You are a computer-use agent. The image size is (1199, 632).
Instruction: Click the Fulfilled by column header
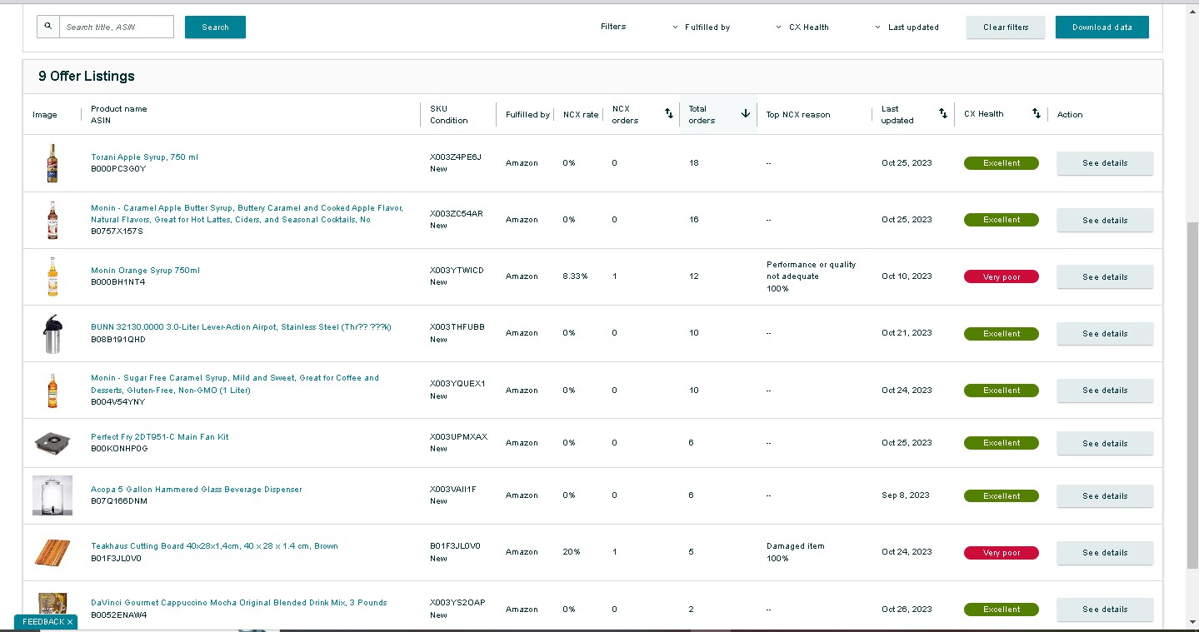pos(527,114)
